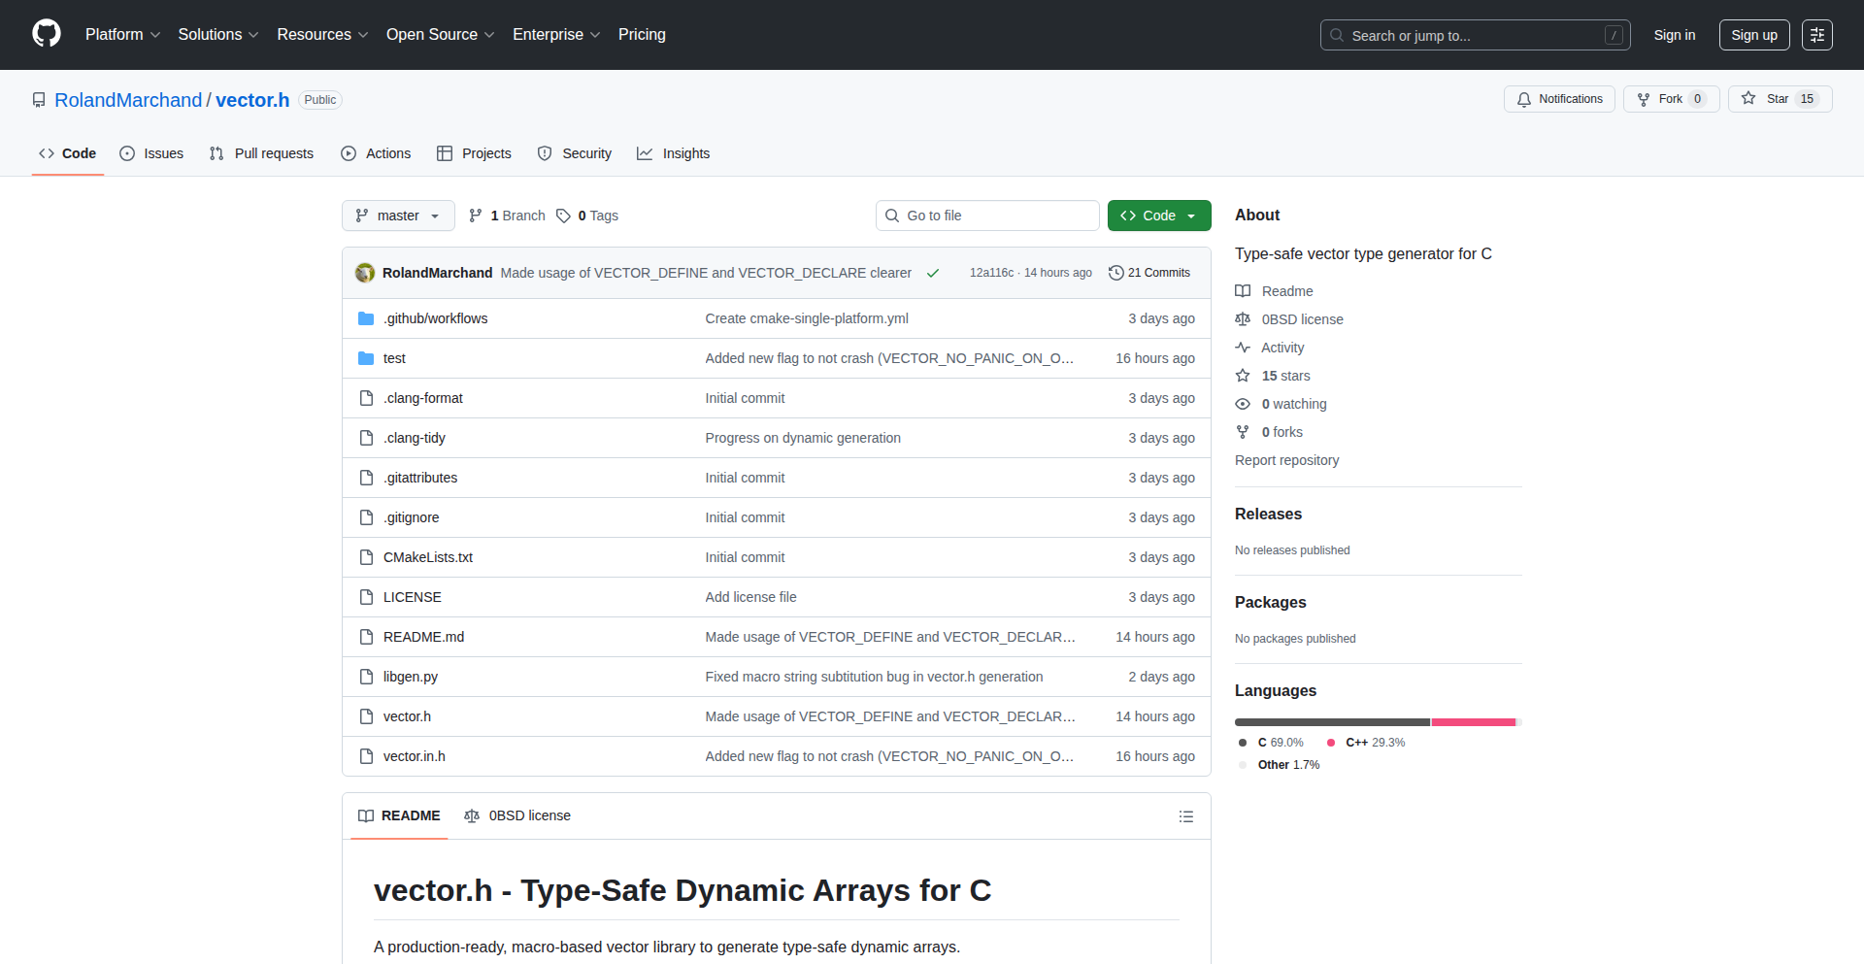This screenshot has width=1864, height=964.
Task: Open 21 Commits history
Action: tap(1149, 273)
